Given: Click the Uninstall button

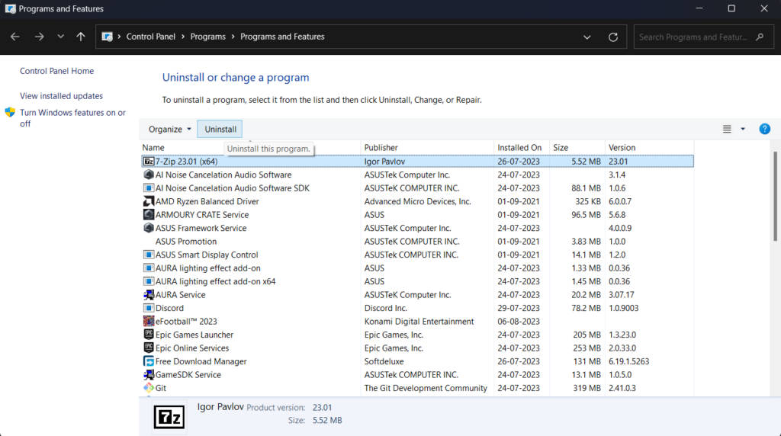Looking at the screenshot, I should click(x=220, y=130).
